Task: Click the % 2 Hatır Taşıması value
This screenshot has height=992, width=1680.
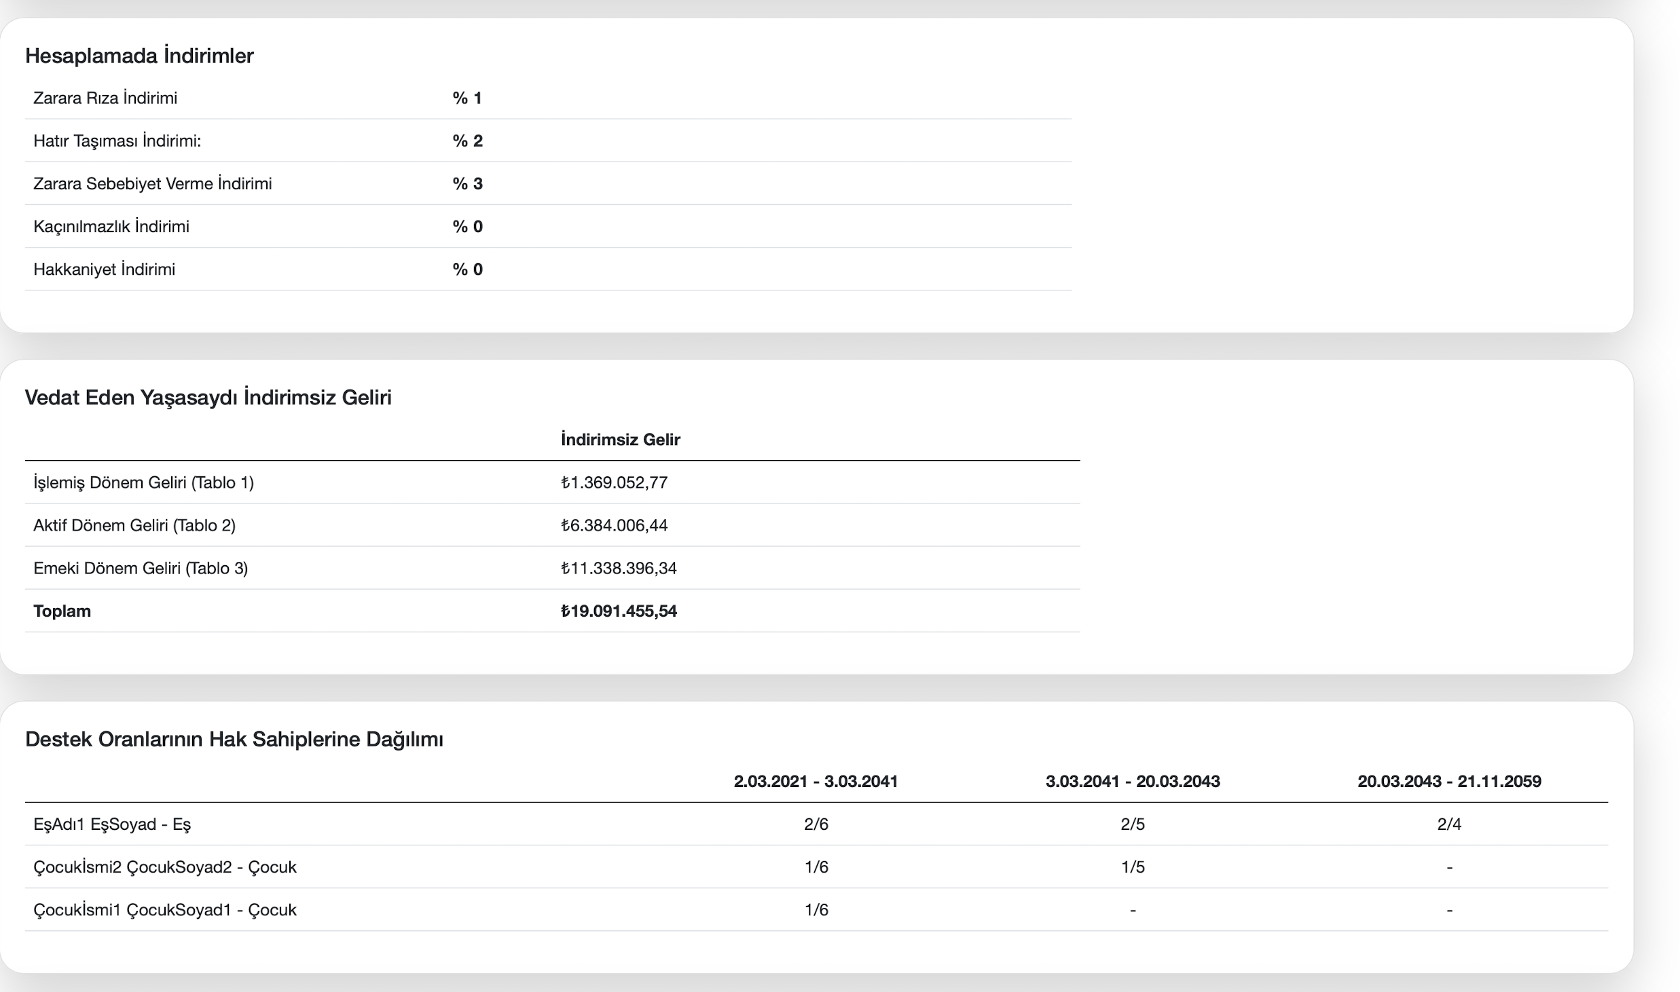Action: pyautogui.click(x=467, y=140)
